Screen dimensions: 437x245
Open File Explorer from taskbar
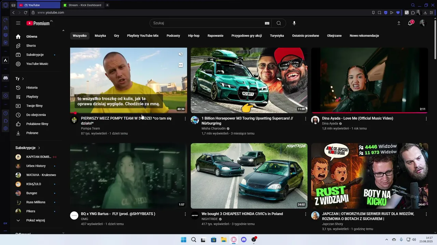pos(224,240)
